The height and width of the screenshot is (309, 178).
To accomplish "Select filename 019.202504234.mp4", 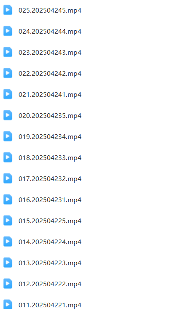I will pyautogui.click(x=50, y=136).
